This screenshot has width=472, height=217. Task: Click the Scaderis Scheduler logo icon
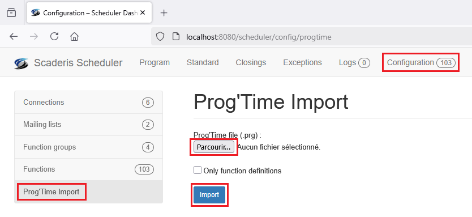pyautogui.click(x=22, y=63)
